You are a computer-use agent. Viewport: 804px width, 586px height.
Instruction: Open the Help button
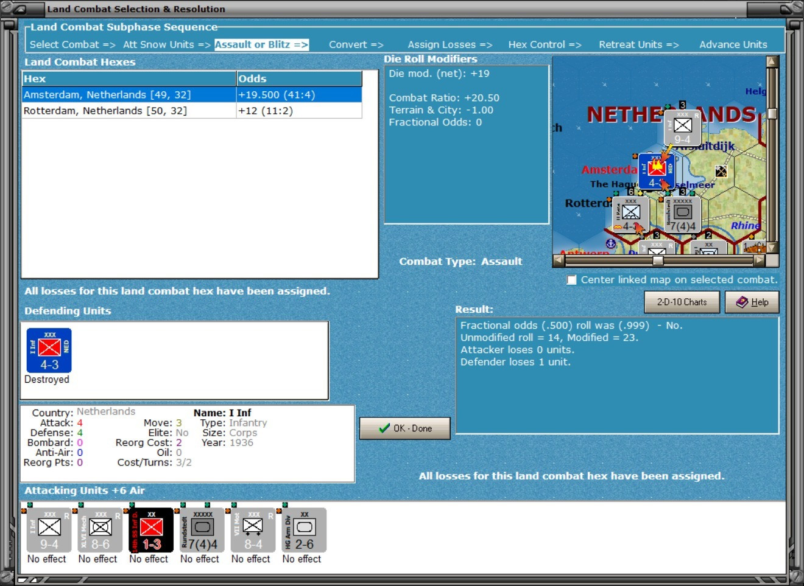click(x=752, y=302)
